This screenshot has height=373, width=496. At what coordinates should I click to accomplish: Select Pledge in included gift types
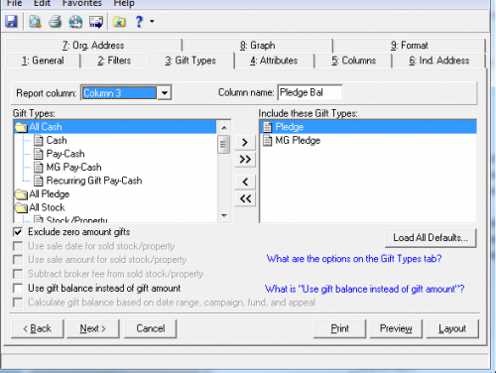368,127
